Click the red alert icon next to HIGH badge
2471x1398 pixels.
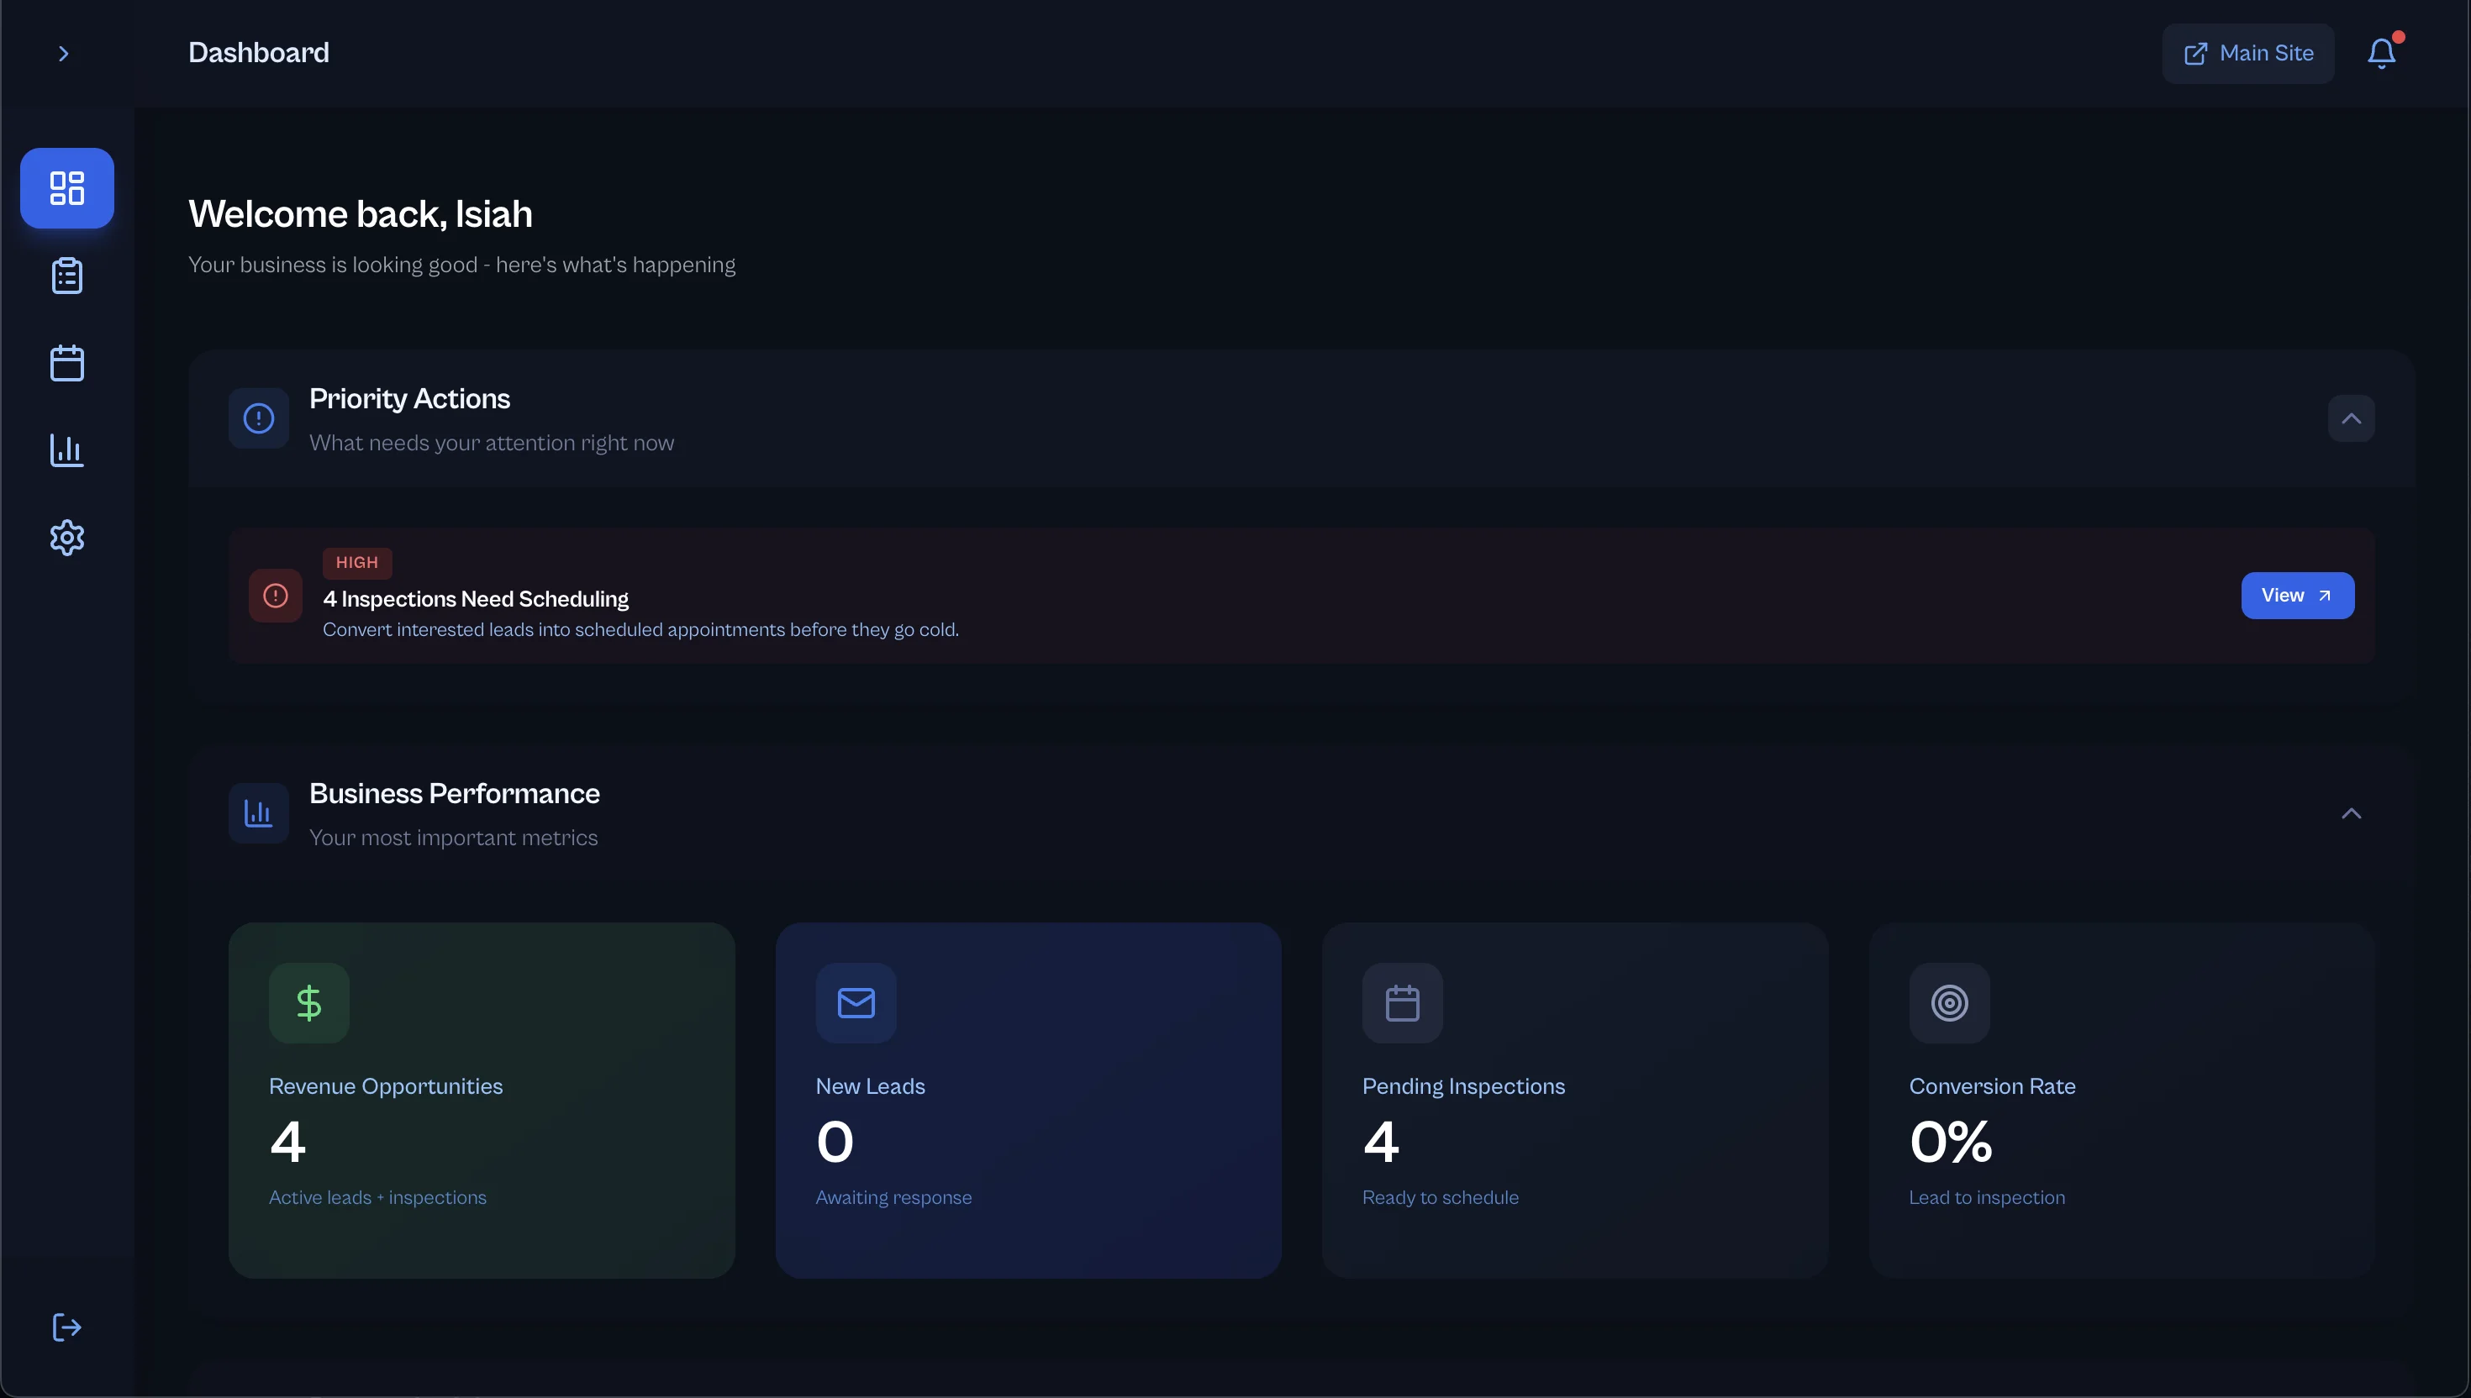[x=276, y=596]
